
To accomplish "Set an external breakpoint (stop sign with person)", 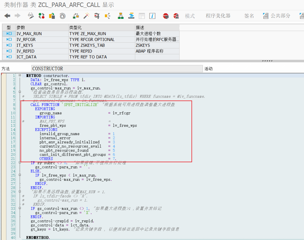I will [176, 16].
